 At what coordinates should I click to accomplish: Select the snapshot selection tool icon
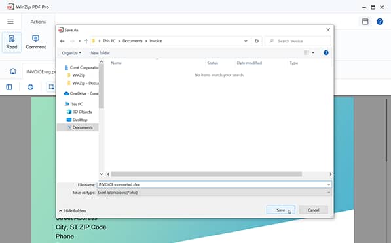click(x=51, y=87)
